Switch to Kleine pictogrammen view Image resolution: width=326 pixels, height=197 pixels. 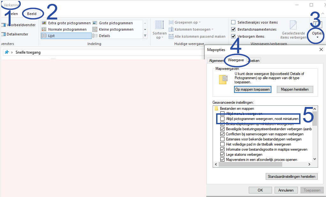click(95, 29)
